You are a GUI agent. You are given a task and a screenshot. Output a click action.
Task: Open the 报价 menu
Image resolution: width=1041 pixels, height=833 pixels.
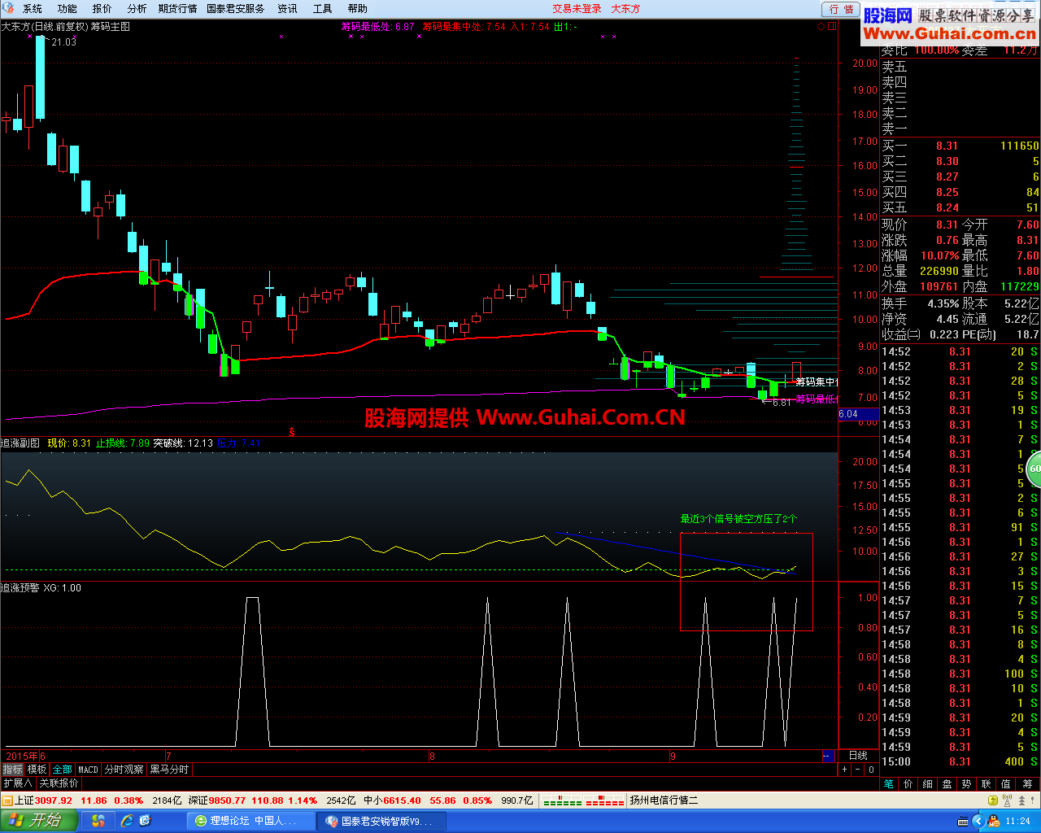(102, 9)
